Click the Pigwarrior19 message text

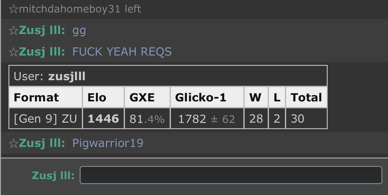click(108, 143)
